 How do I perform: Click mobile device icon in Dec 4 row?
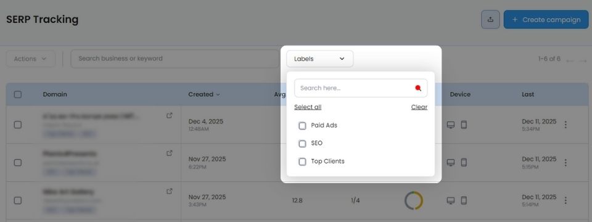pos(464,125)
